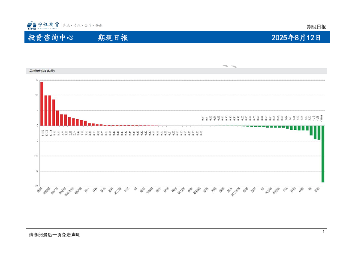
Task: Click the 宁证期货 brand name text
Action: [48, 25]
